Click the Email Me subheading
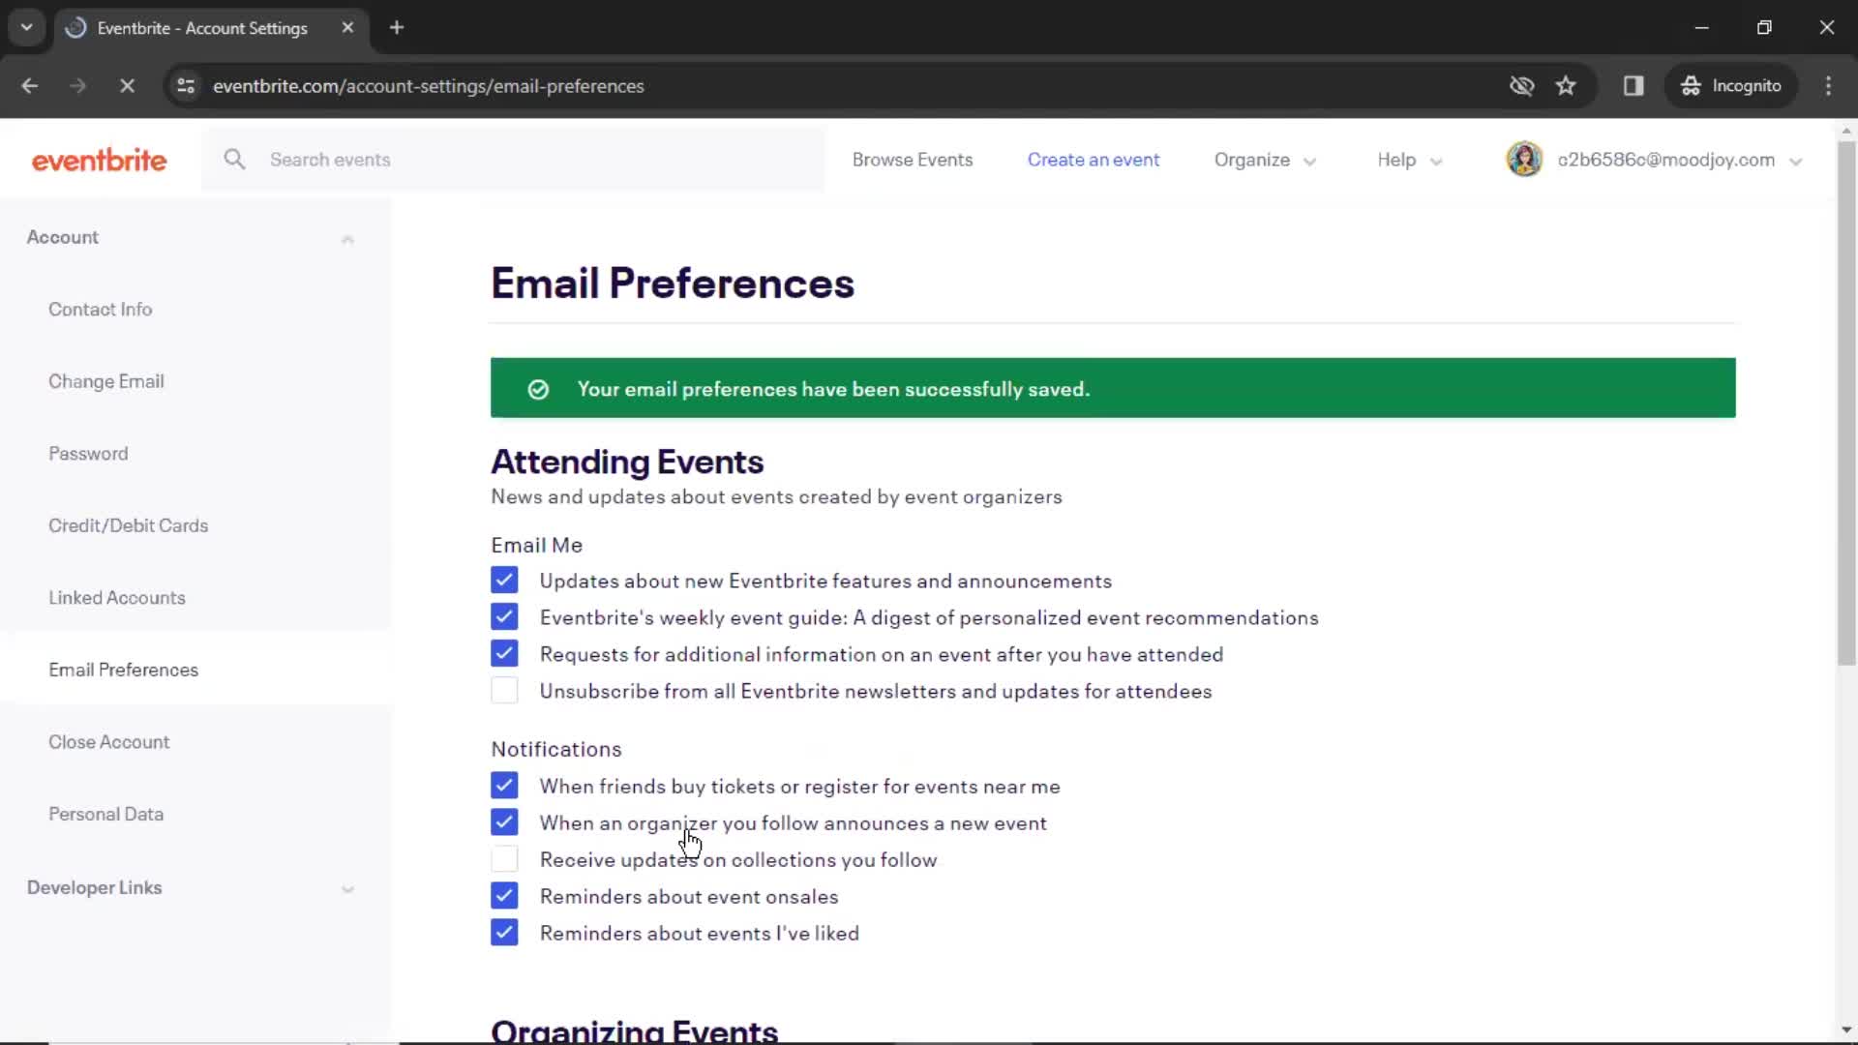 pyautogui.click(x=537, y=545)
